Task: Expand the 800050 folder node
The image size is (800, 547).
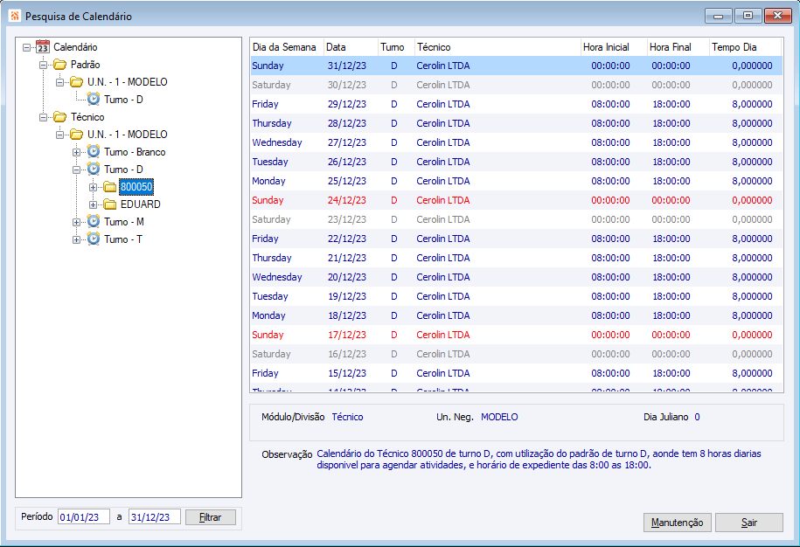Action: (x=93, y=187)
